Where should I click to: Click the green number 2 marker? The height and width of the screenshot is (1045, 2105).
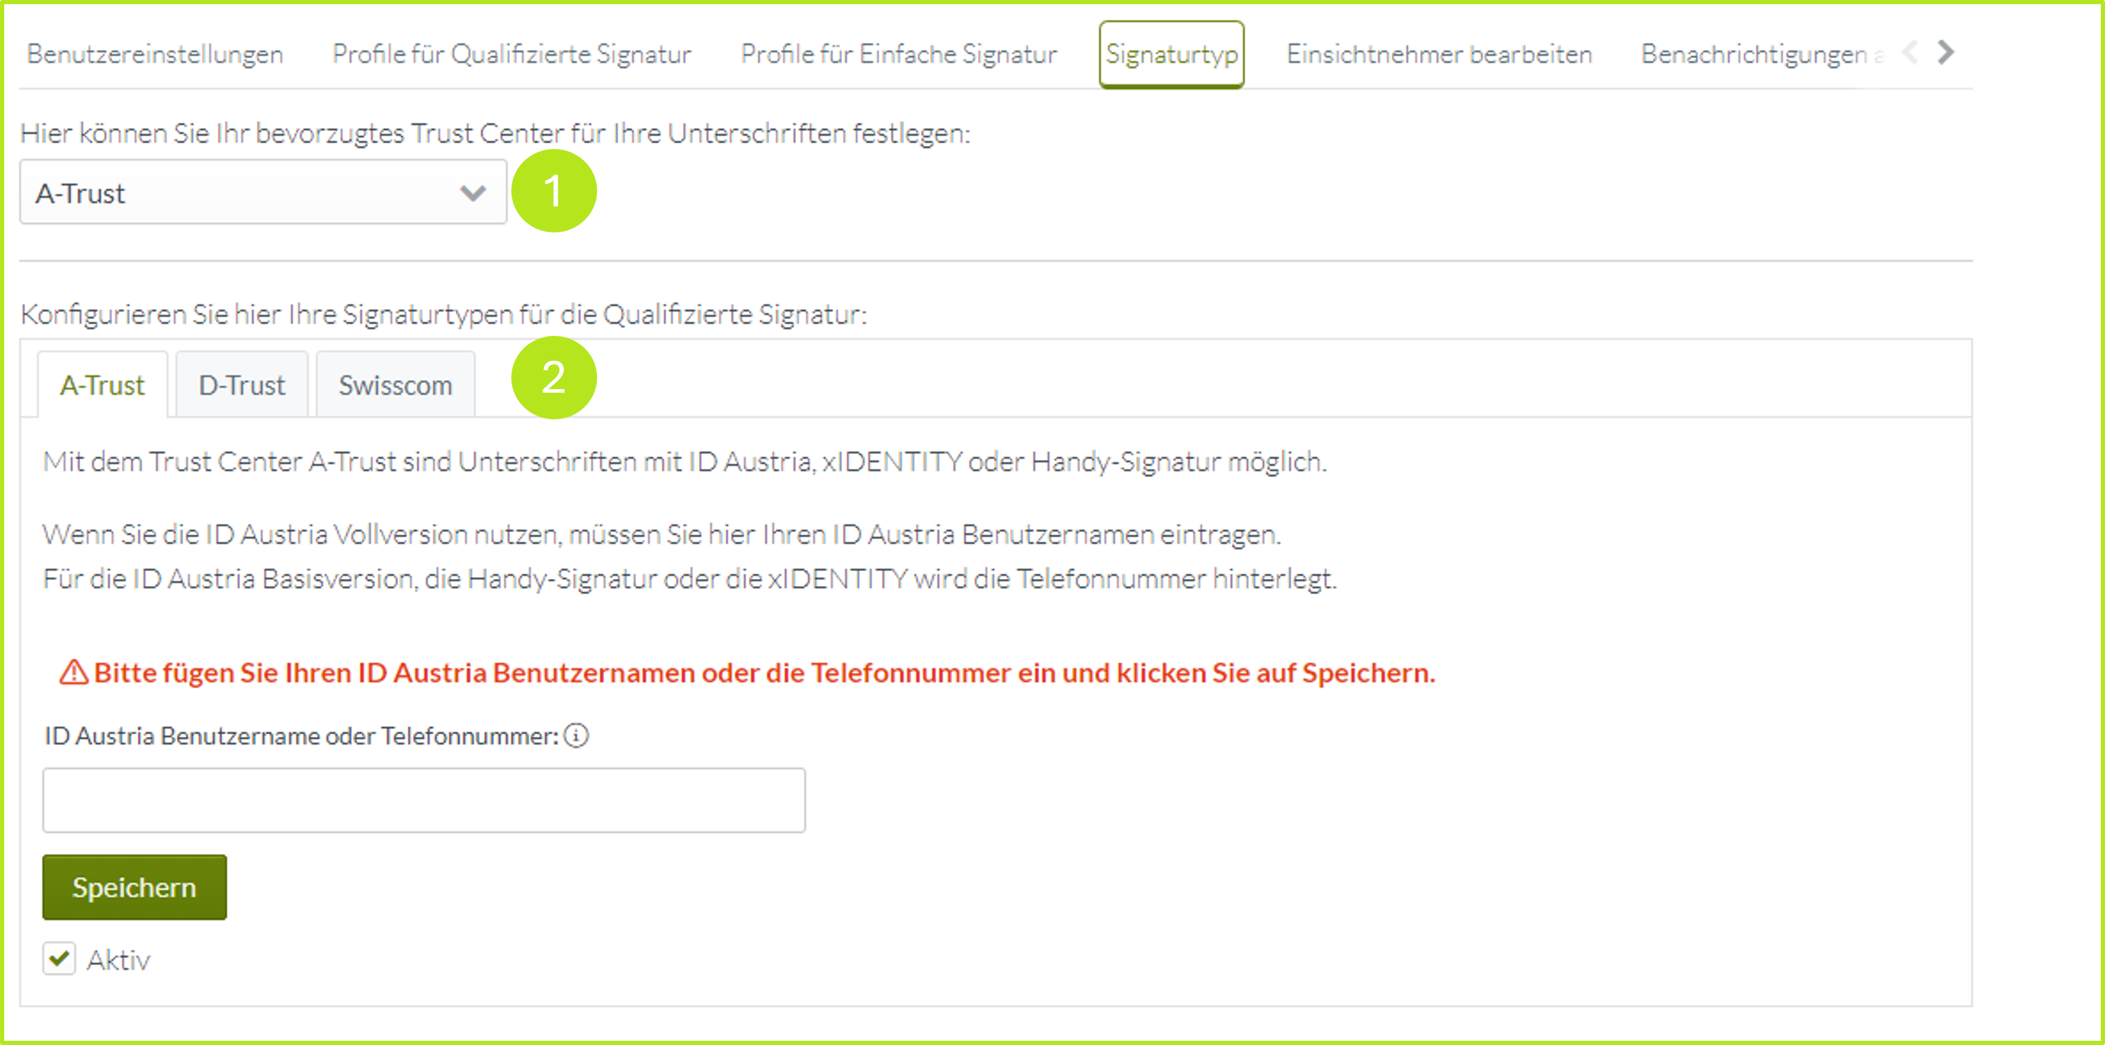coord(553,377)
